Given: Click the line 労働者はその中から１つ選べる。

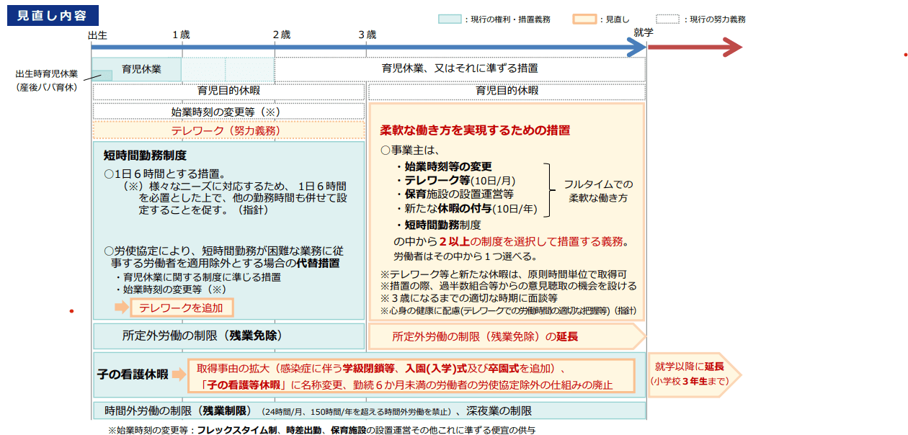Looking at the screenshot, I should tap(466, 256).
